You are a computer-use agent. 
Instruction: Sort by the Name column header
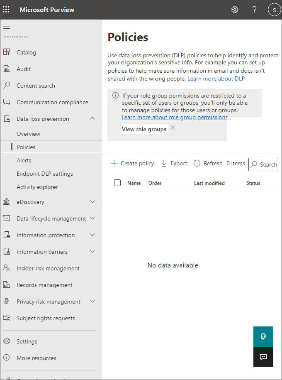point(134,183)
